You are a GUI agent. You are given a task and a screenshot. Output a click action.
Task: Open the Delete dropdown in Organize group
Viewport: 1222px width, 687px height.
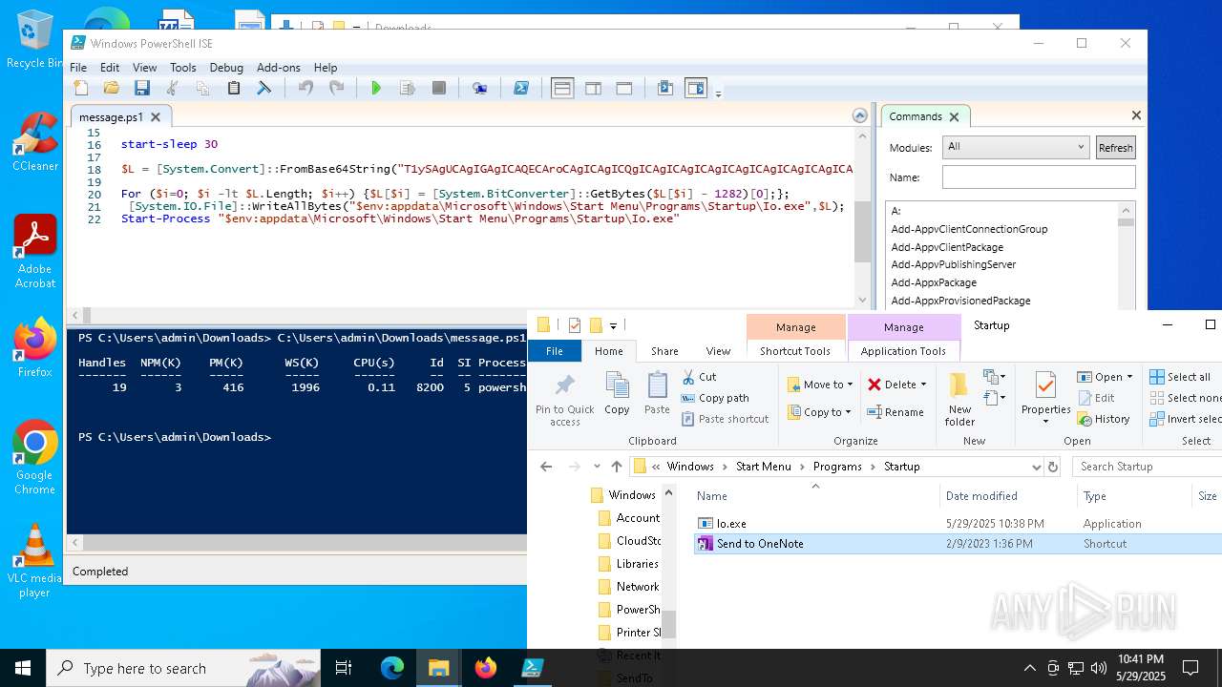896,385
